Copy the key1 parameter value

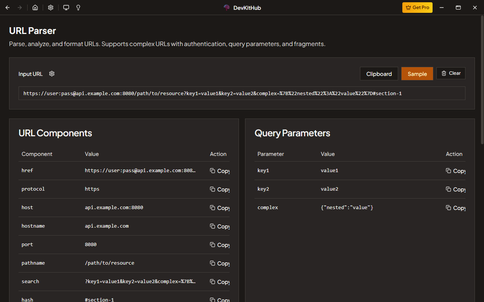456,171
